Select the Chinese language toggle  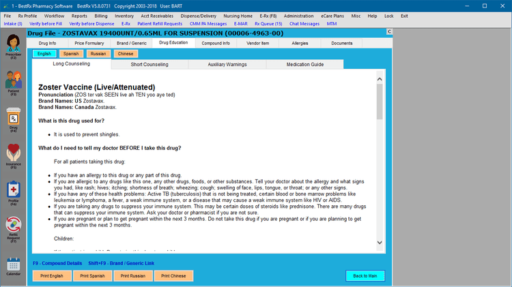[126, 53]
